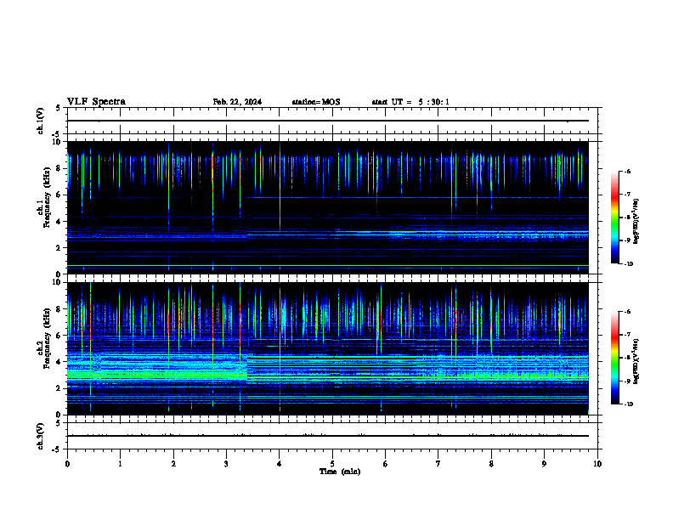The width and height of the screenshot is (673, 520).
Task: Click time axis tick label "4"
Action: pyautogui.click(x=280, y=464)
